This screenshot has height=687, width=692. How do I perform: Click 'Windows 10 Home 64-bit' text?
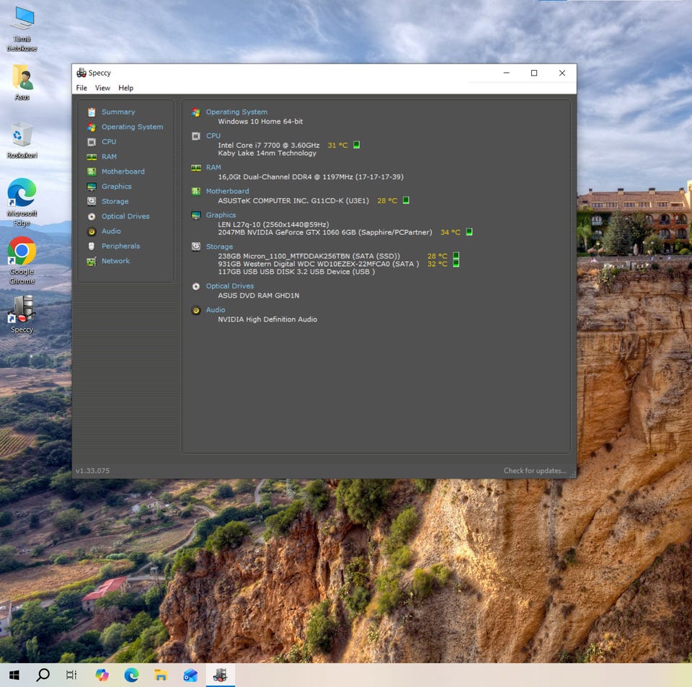[x=260, y=121]
